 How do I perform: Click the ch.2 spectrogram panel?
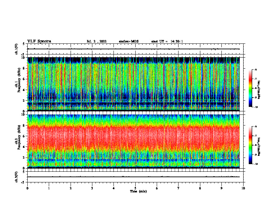click(134, 141)
